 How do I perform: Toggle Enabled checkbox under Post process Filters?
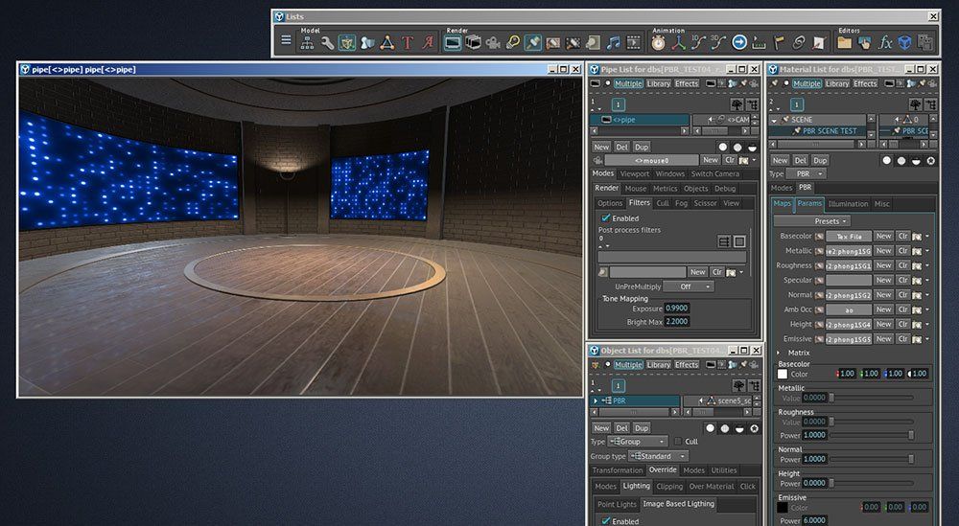605,218
